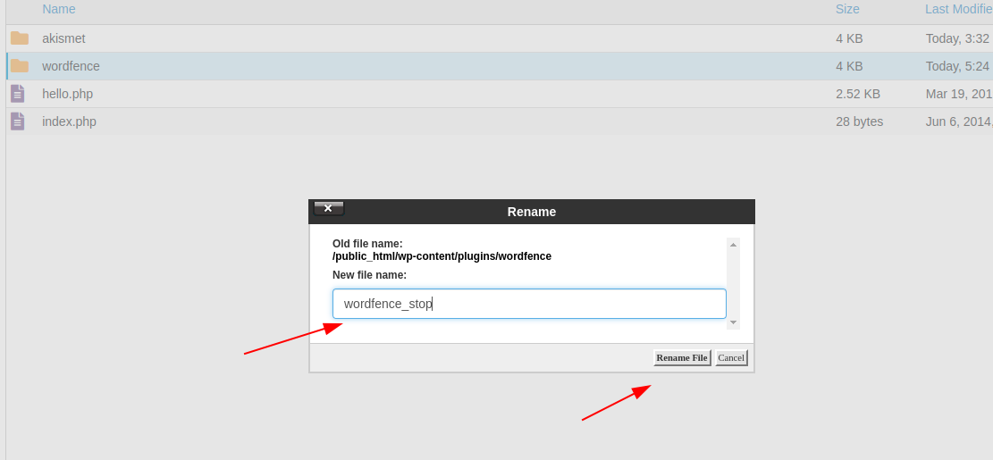This screenshot has height=460, width=993.
Task: Click the New file name input field
Action: (x=529, y=304)
